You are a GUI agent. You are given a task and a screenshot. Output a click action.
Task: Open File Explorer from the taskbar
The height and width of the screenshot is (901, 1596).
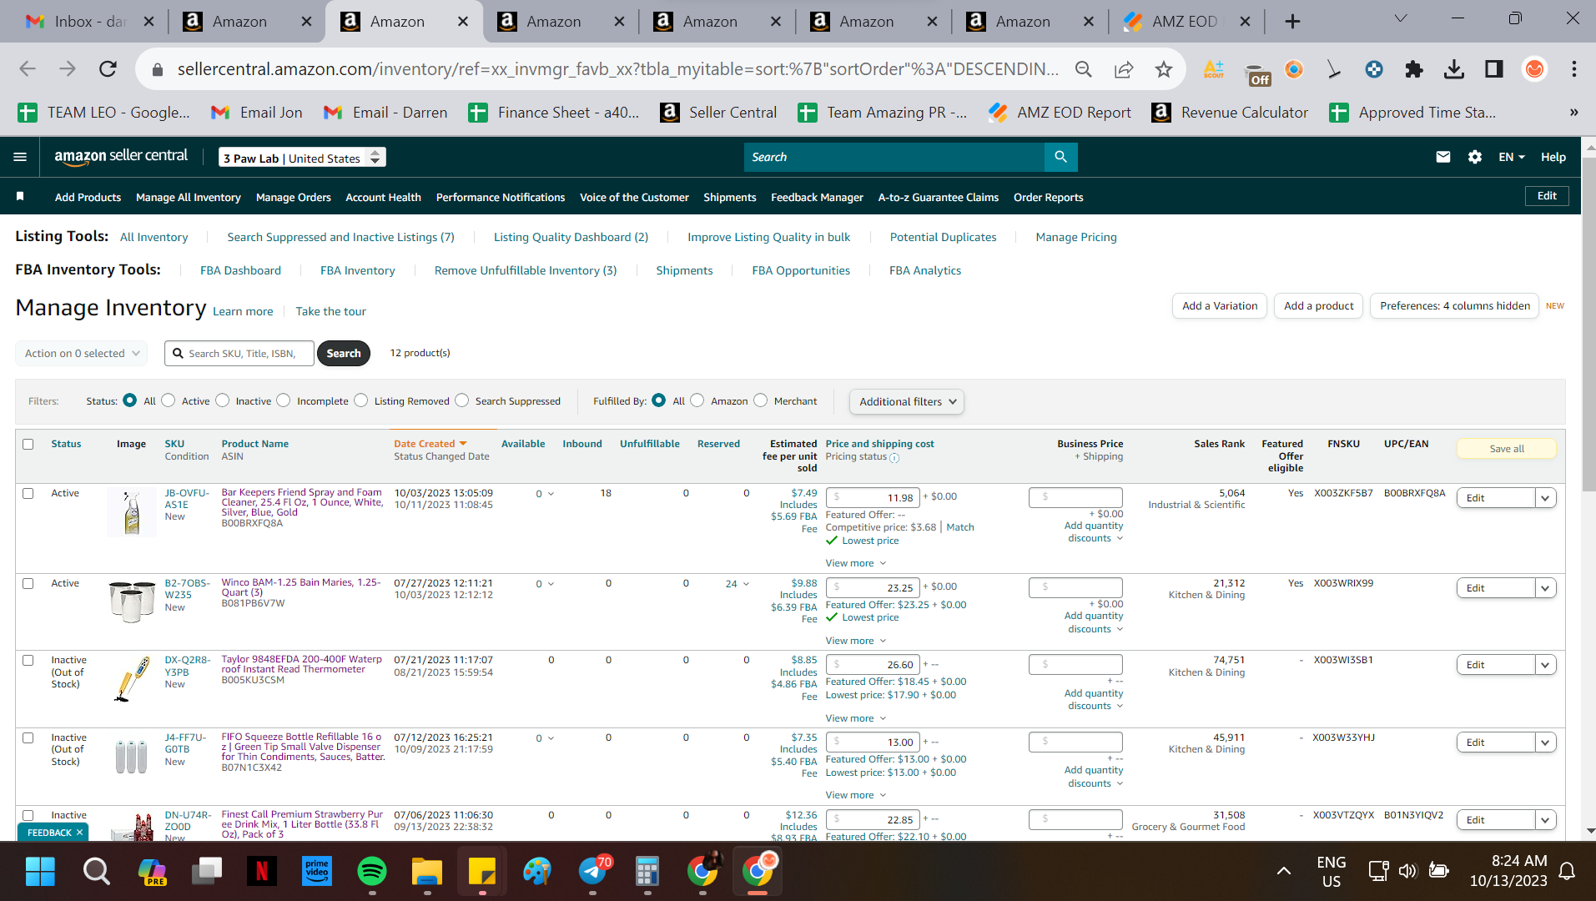[x=427, y=872]
